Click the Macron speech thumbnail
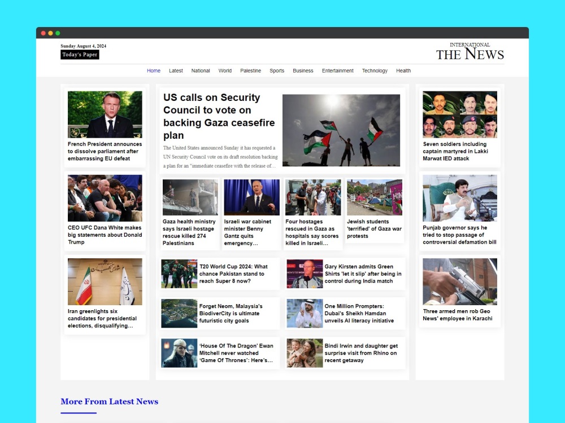Viewport: 565px width, 423px height. [105, 114]
